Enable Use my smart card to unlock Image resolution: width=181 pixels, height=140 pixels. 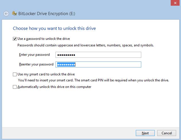tap(15, 75)
